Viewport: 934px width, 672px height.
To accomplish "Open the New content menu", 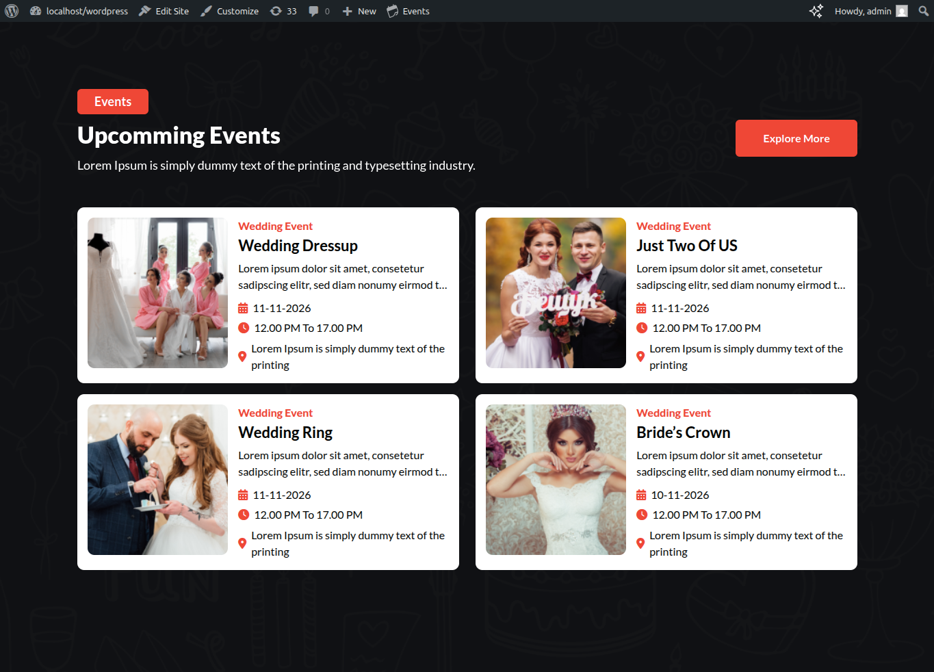I will pyautogui.click(x=359, y=11).
